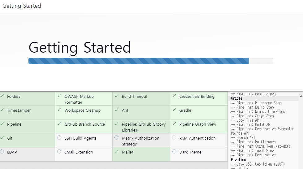This screenshot has height=169, width=303.
Task: Click the Pipeline: Groovy Libraries log line
Action: pyautogui.click(x=258, y=111)
